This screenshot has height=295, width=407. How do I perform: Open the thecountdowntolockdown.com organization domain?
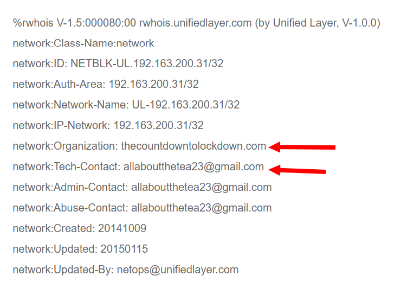coord(193,146)
